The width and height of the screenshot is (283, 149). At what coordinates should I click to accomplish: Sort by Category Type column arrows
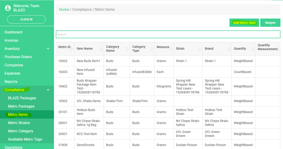pyautogui.click(x=152, y=49)
